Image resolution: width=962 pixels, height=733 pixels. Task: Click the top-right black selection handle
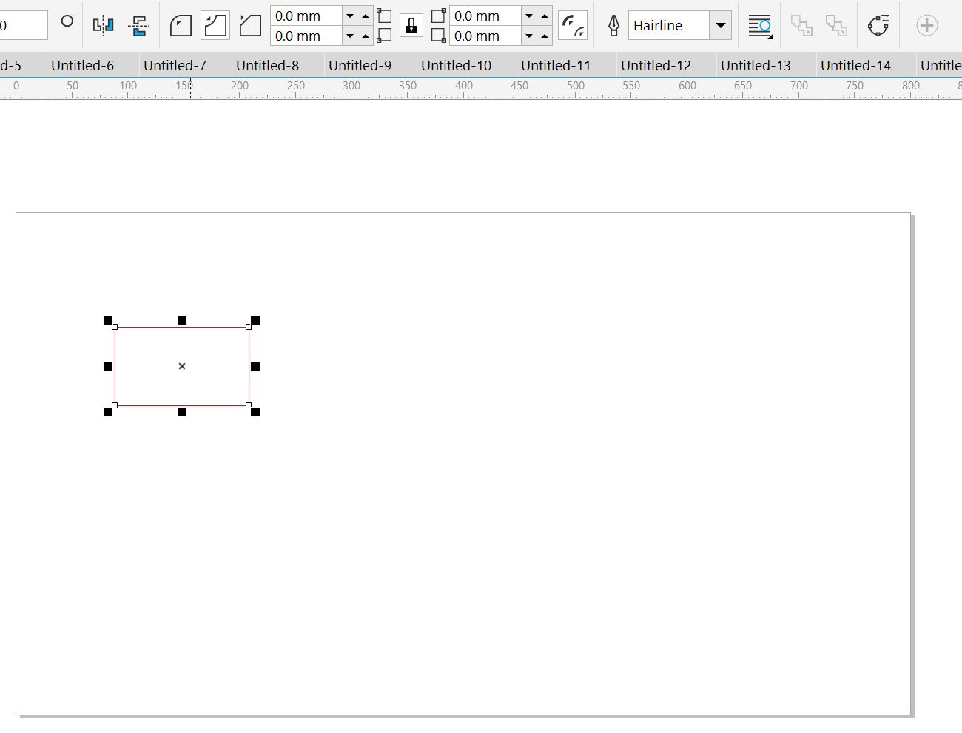pyautogui.click(x=255, y=320)
